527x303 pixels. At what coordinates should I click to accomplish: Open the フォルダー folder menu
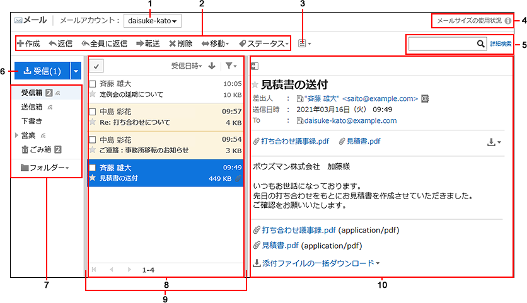pyautogui.click(x=45, y=168)
